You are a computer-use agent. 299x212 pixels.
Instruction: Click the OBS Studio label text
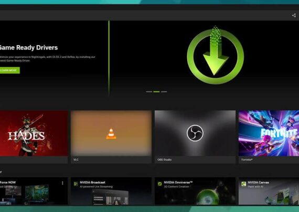click(x=164, y=160)
